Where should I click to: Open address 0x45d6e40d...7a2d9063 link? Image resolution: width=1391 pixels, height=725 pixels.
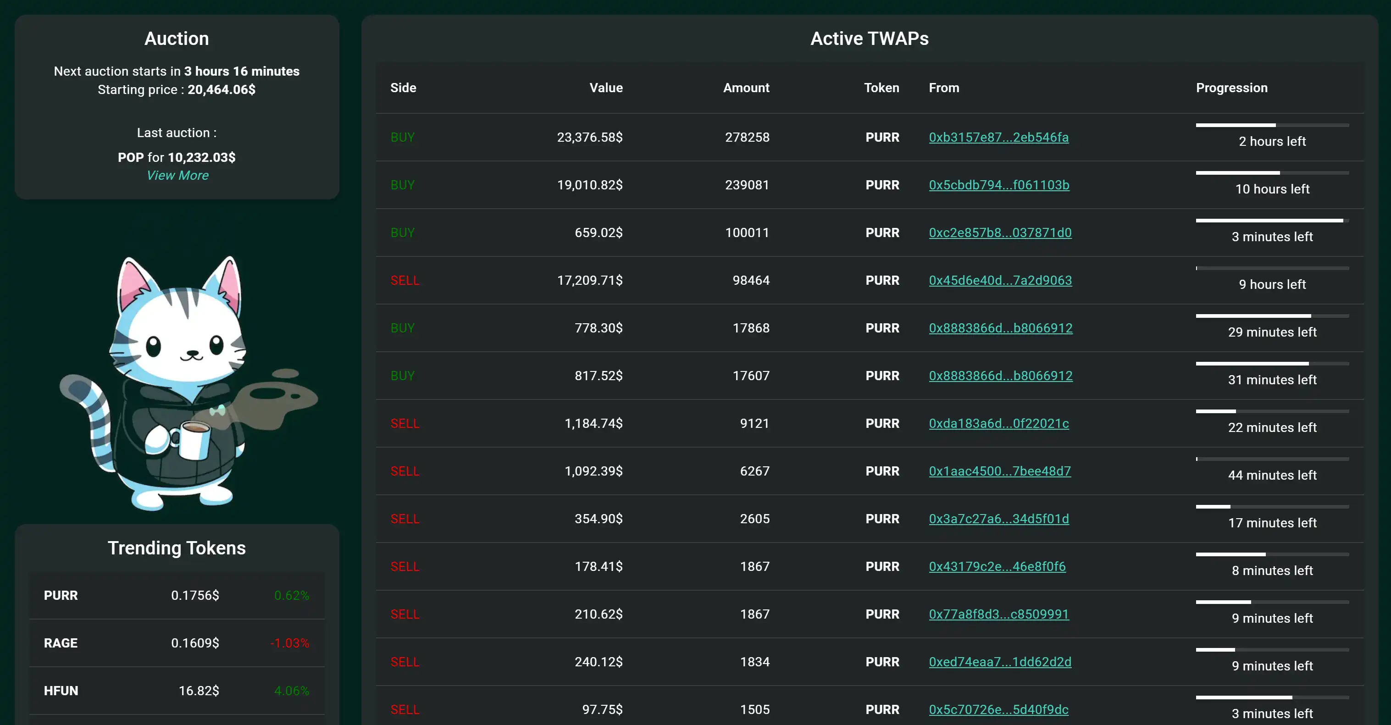click(999, 280)
